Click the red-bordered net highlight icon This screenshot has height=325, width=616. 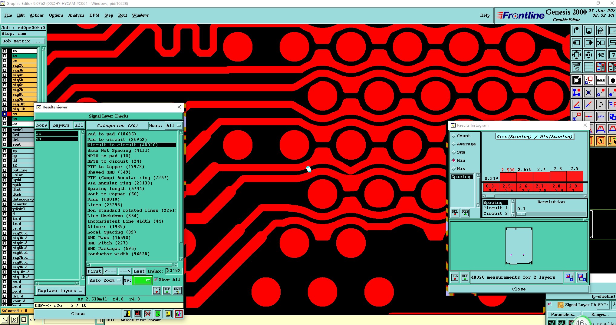(601, 67)
